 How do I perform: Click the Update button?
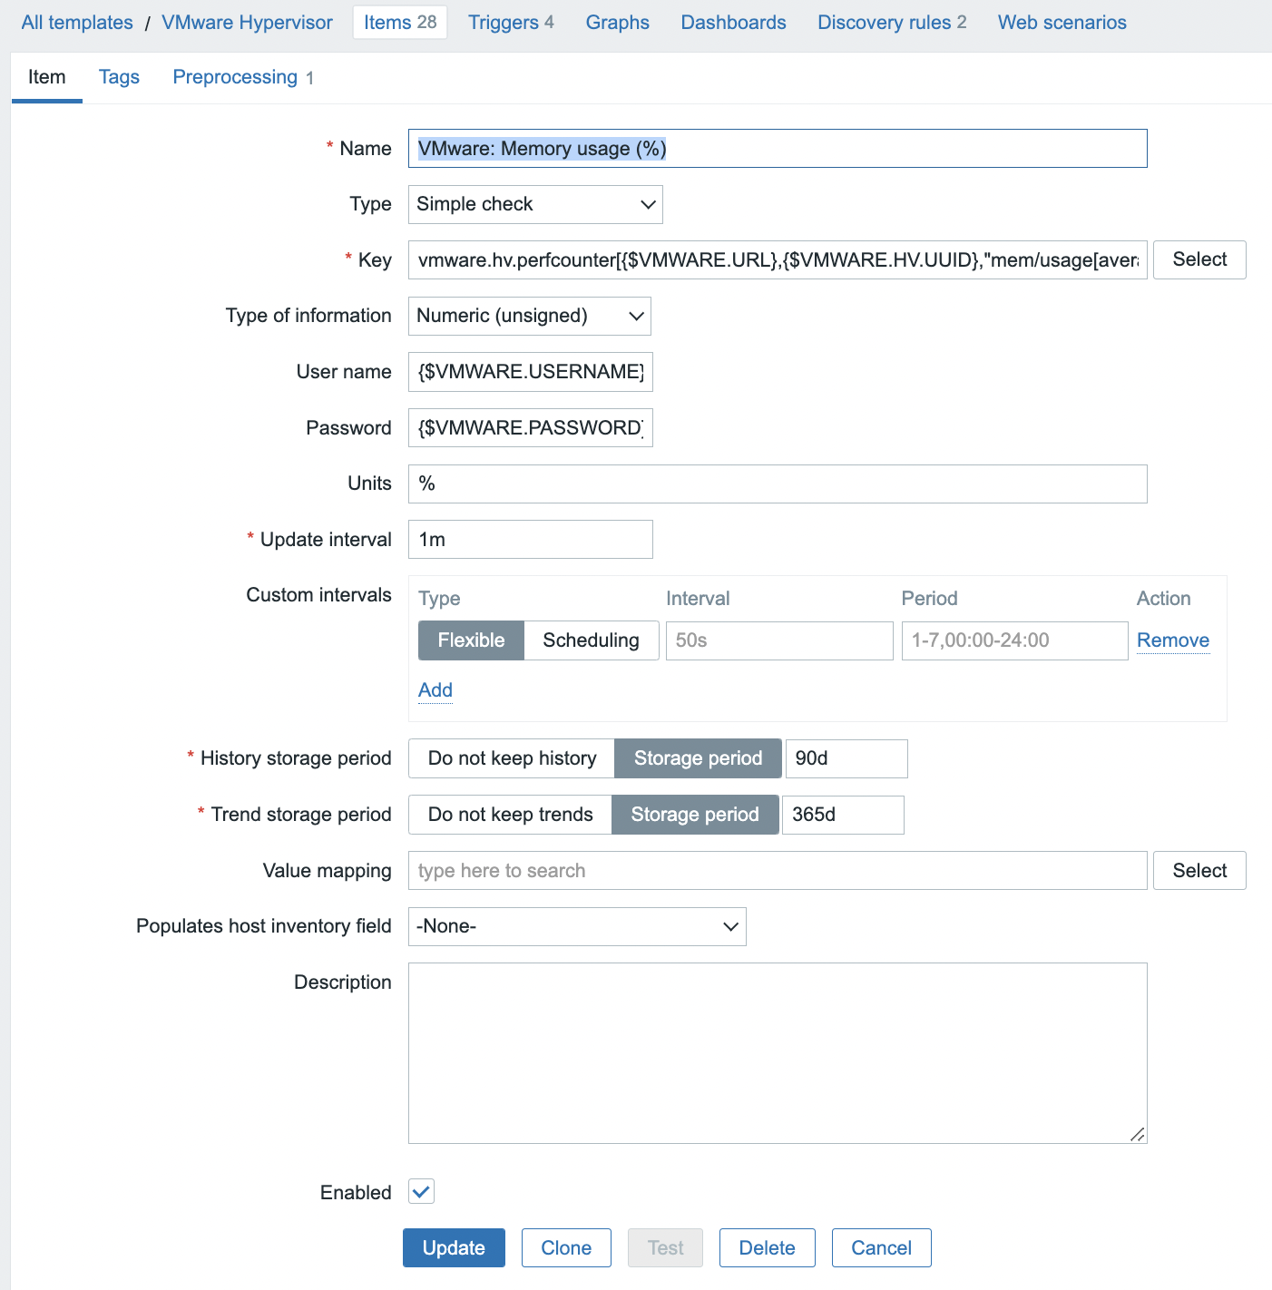click(x=454, y=1247)
